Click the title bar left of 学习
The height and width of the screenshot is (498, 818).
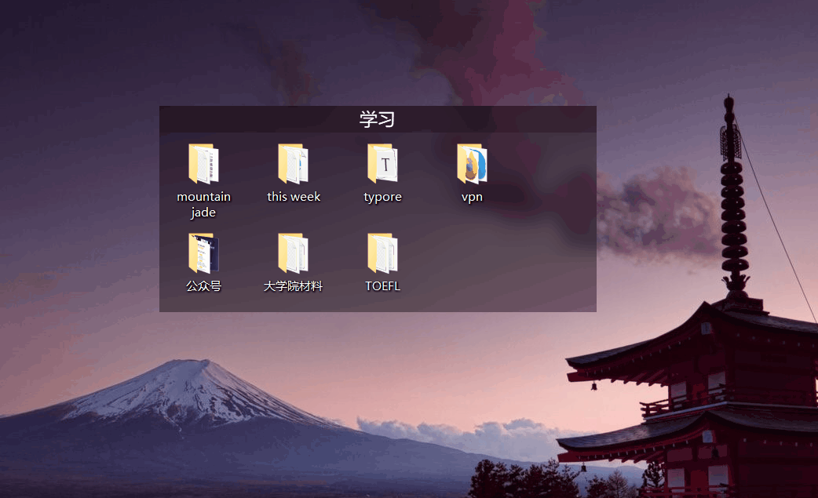tap(251, 119)
